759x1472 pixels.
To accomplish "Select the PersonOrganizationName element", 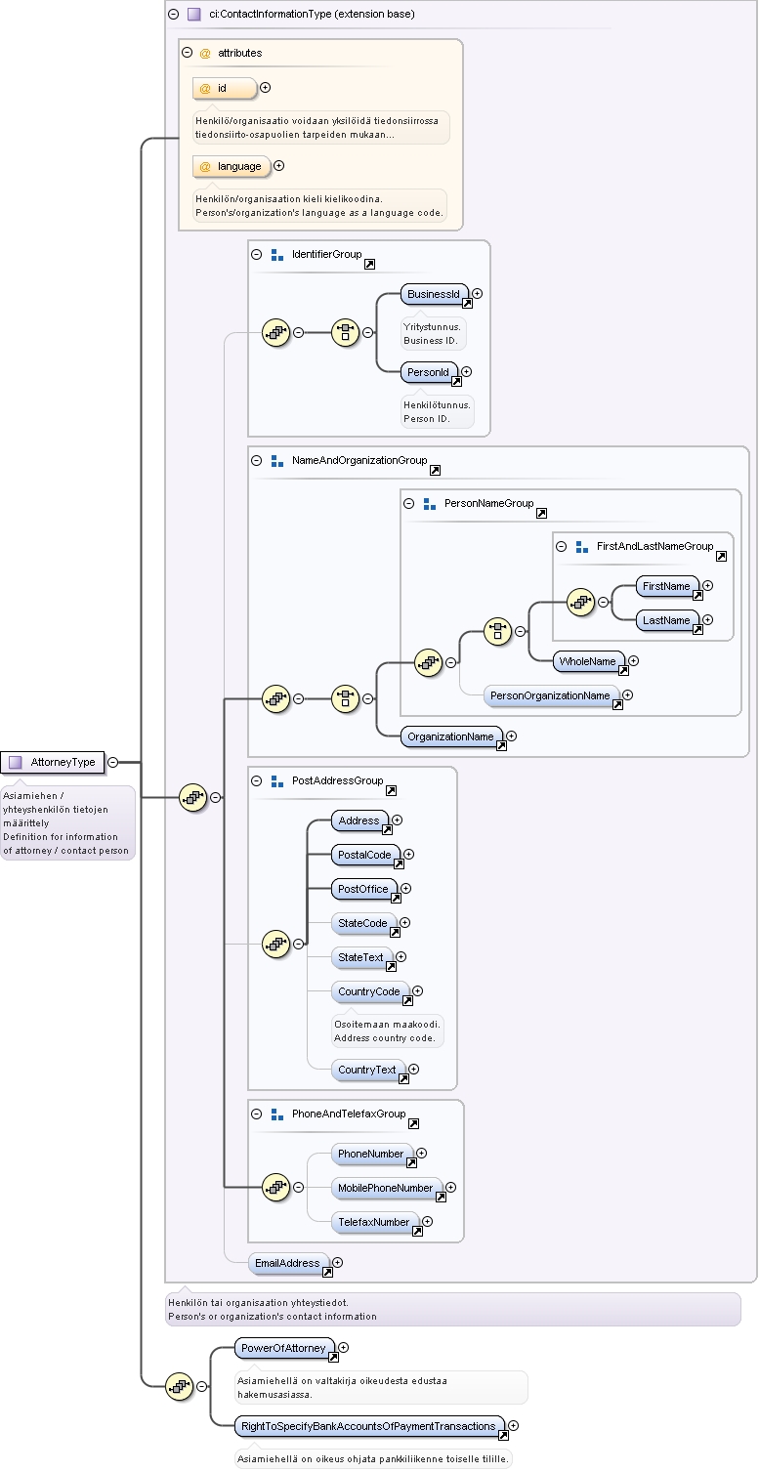I will tap(552, 695).
